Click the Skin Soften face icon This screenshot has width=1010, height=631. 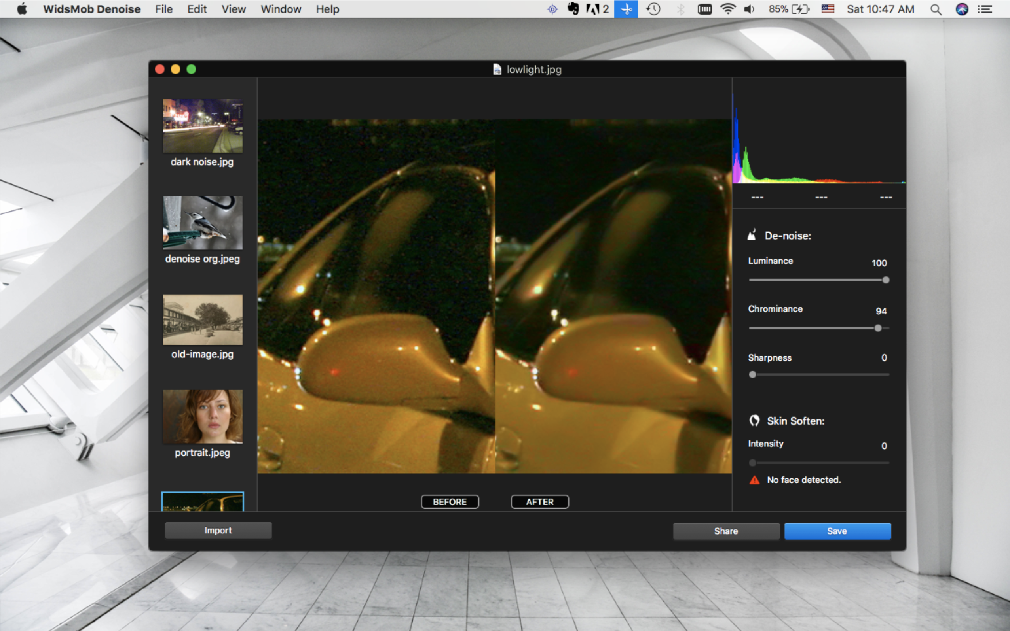click(x=754, y=420)
